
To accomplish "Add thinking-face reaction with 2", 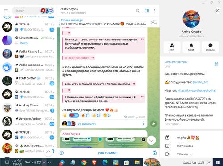I will (107, 115).
